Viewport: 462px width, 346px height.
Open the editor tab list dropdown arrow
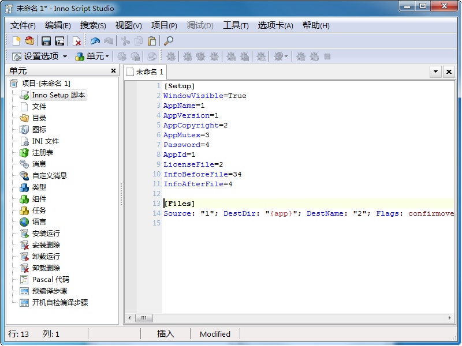436,72
